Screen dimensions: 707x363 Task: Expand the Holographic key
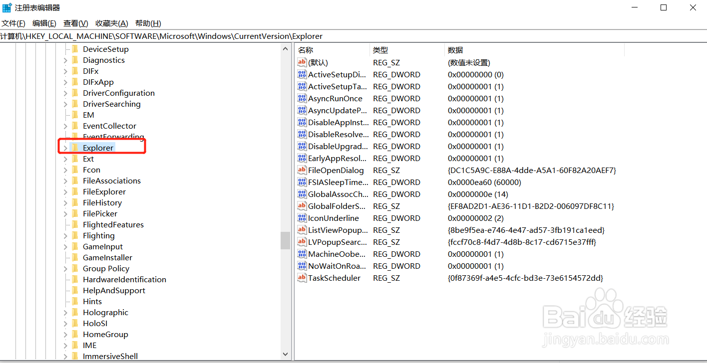click(x=65, y=313)
